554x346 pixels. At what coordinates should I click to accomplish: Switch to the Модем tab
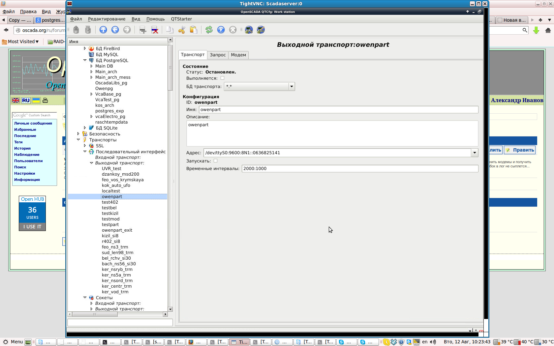(x=238, y=55)
